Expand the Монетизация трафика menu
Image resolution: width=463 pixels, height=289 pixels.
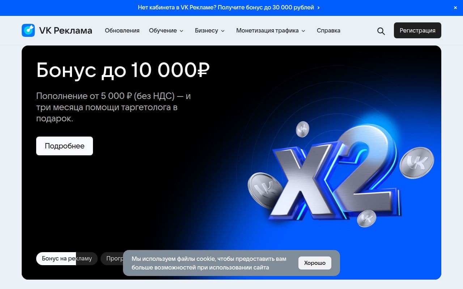coord(271,31)
